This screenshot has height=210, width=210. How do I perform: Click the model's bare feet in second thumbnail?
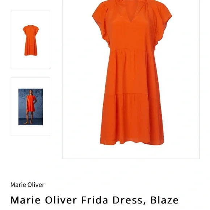click(x=28, y=123)
